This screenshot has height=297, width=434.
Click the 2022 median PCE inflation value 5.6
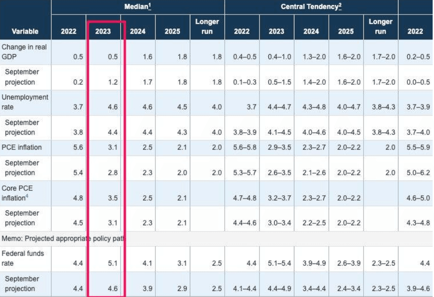point(78,147)
